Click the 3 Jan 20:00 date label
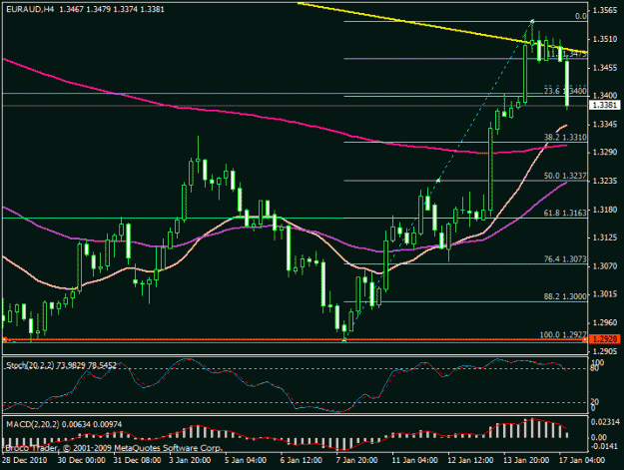The width and height of the screenshot is (624, 470). coord(190,460)
